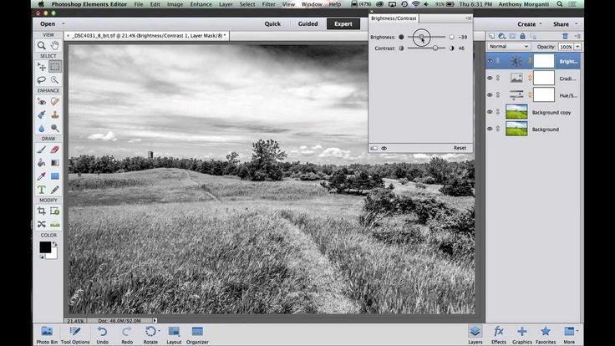
Task: Switch to Quick edit mode
Action: 272,24
